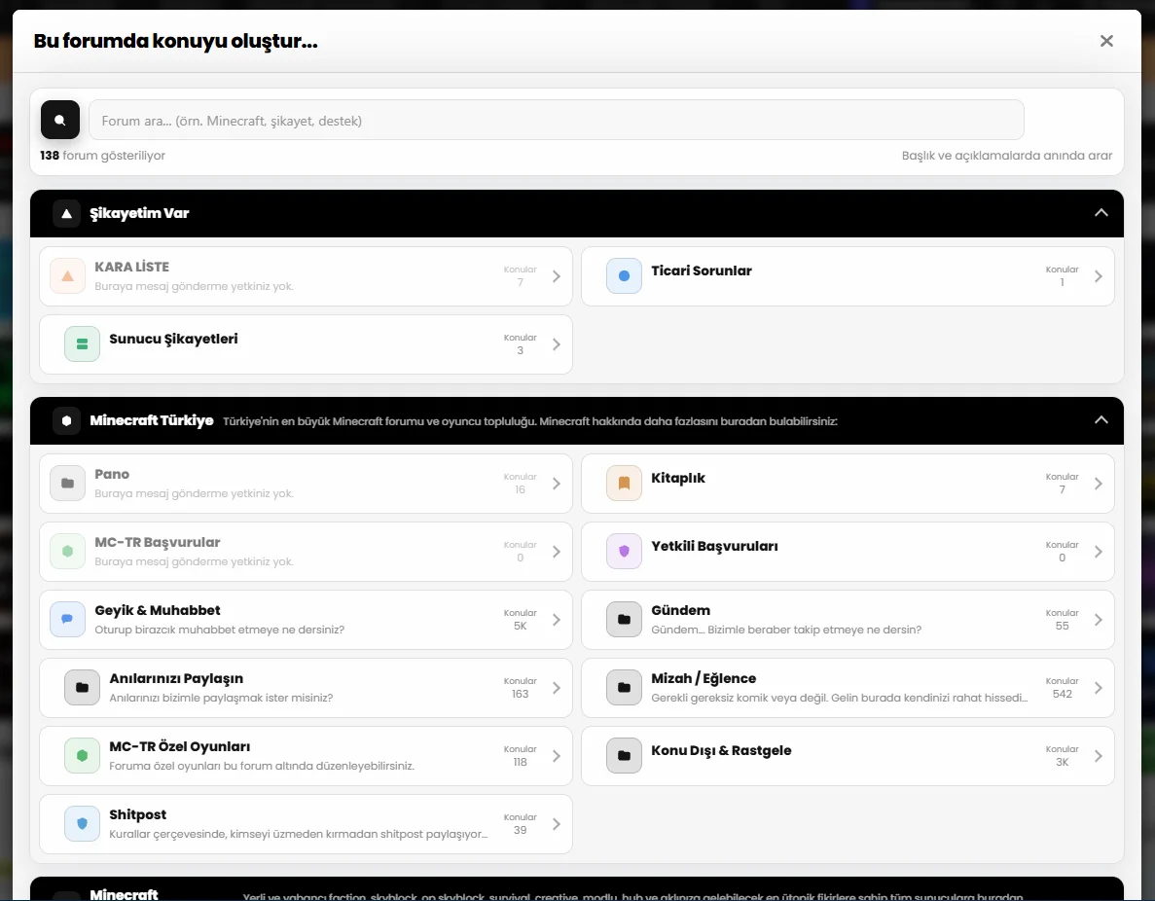1155x901 pixels.
Task: Choose Konu Dışı & Rastgele forum title
Action: 721,751
